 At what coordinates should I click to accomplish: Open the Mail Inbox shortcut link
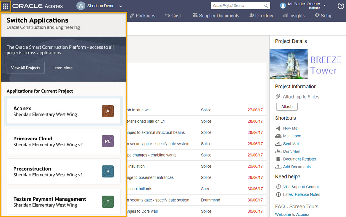coord(292,136)
